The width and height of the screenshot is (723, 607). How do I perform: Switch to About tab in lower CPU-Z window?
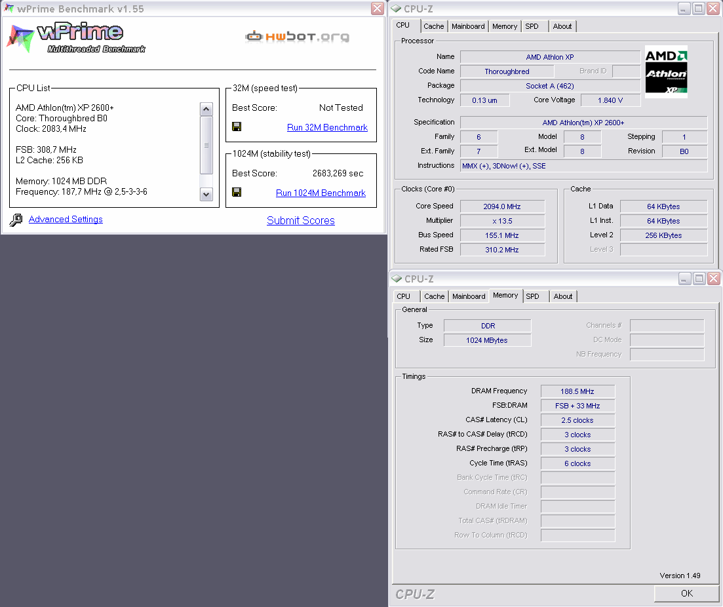pyautogui.click(x=563, y=296)
